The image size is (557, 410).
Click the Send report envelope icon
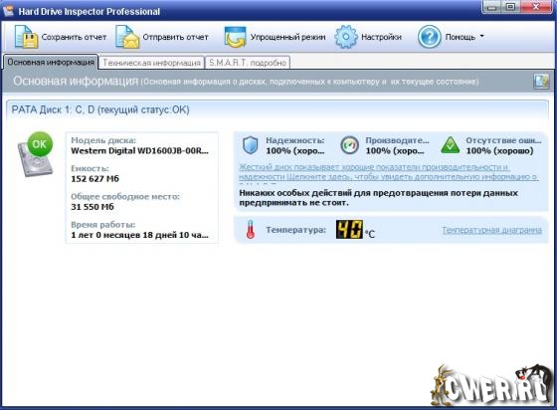[x=127, y=37]
